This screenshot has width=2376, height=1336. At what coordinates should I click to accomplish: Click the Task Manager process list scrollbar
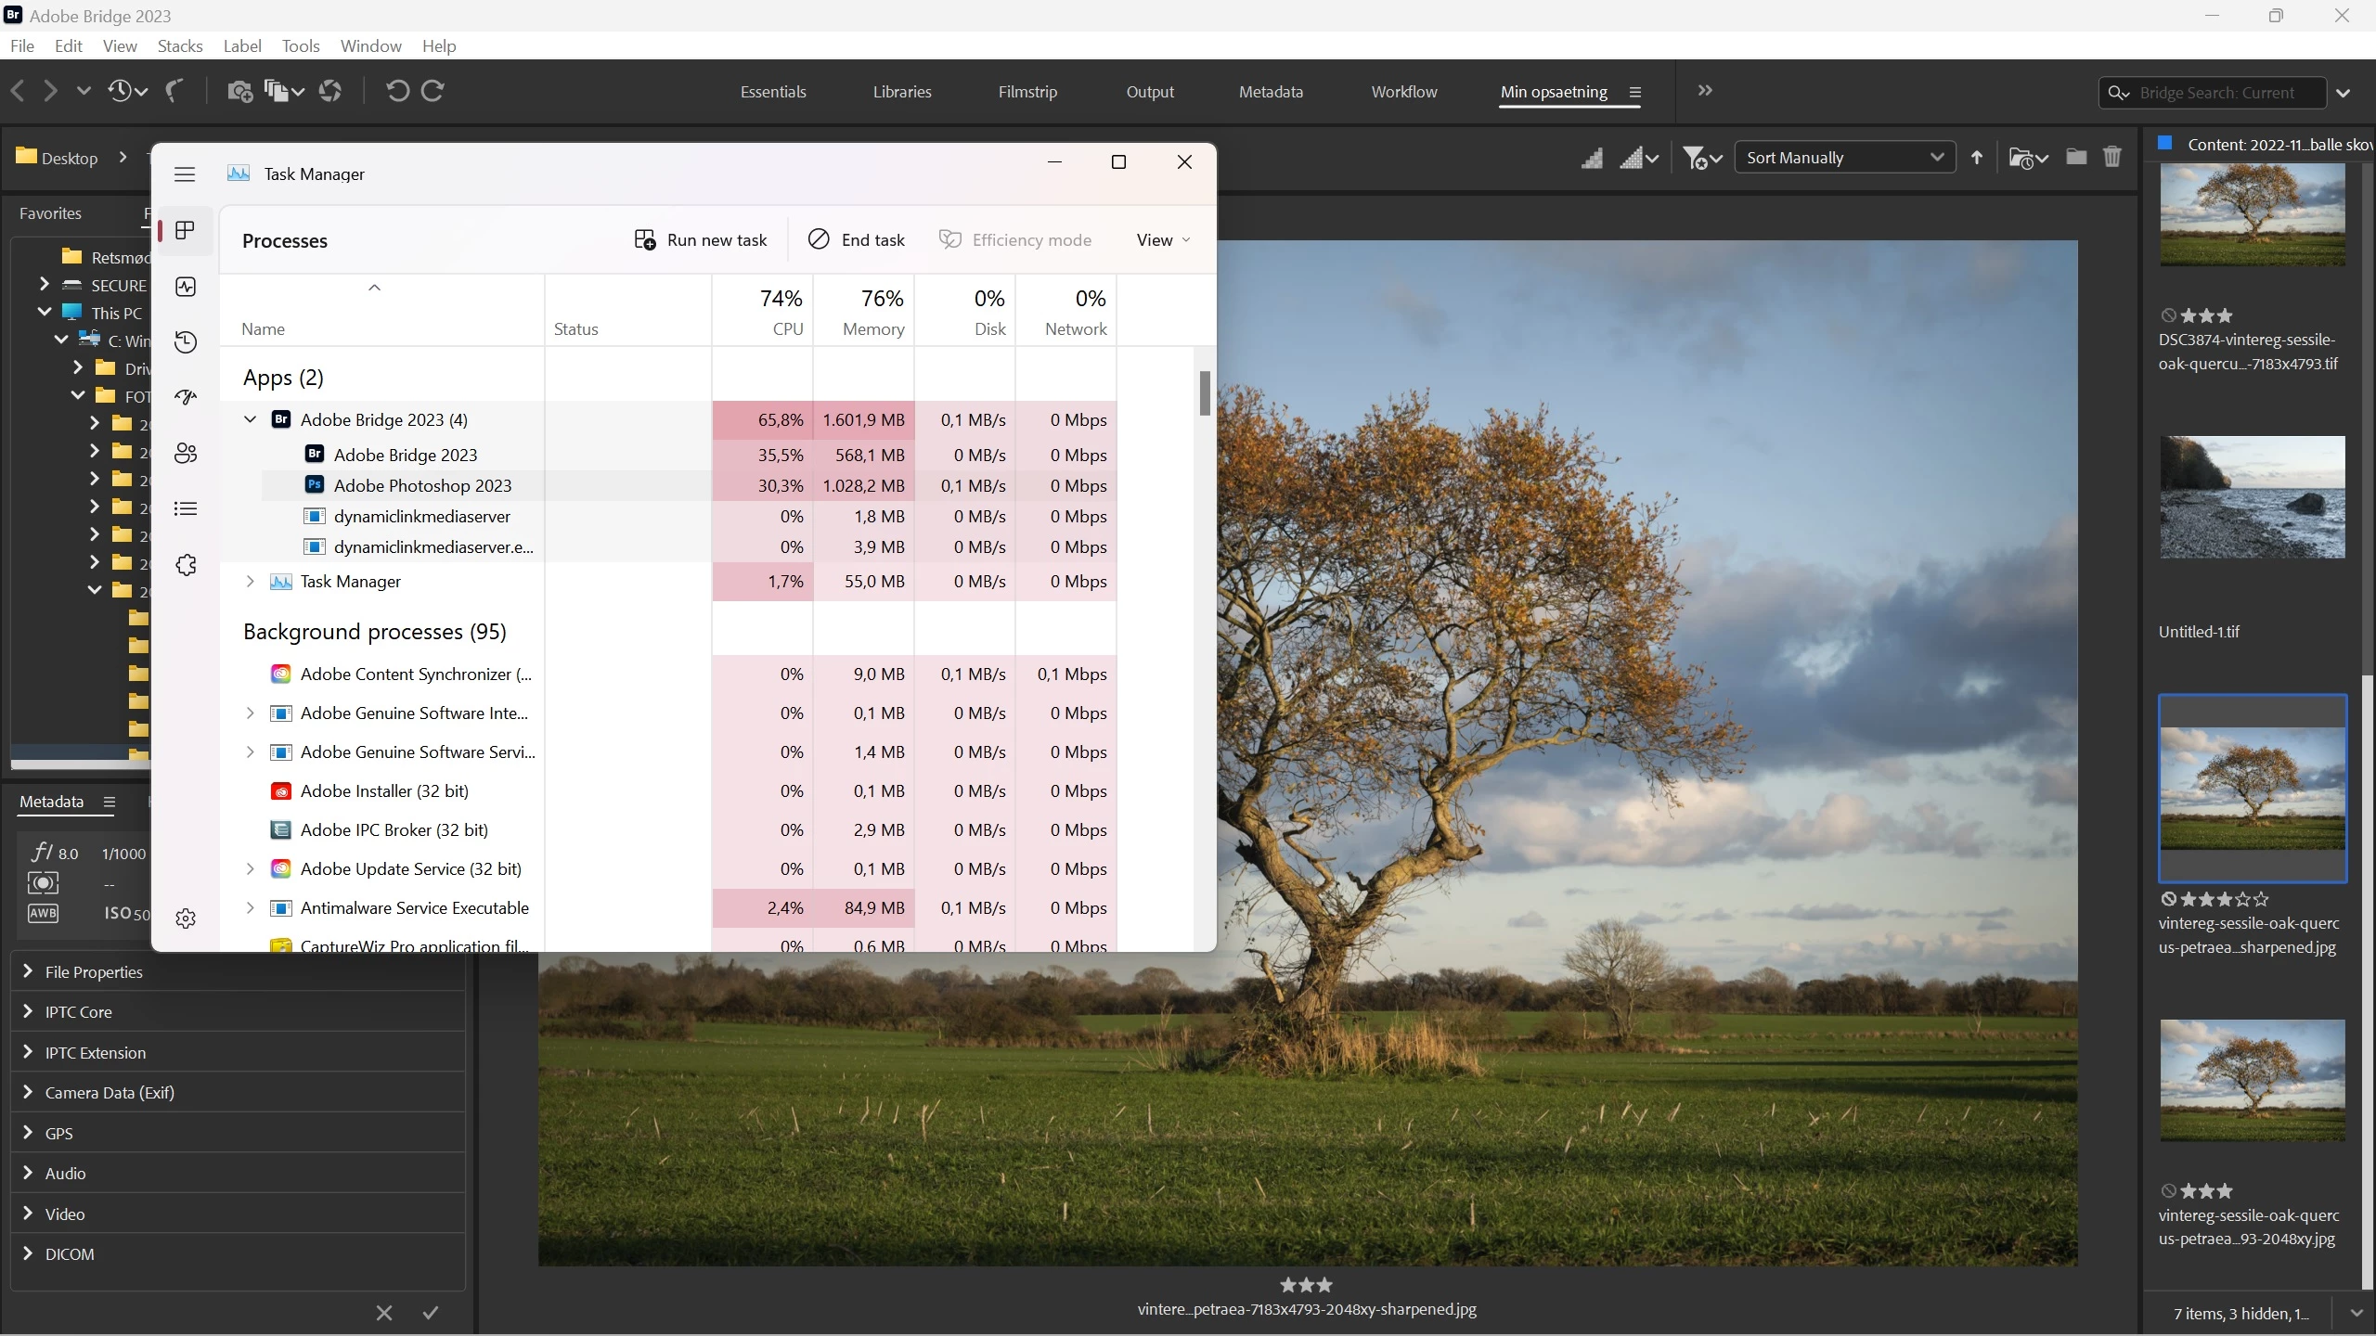pyautogui.click(x=1204, y=393)
